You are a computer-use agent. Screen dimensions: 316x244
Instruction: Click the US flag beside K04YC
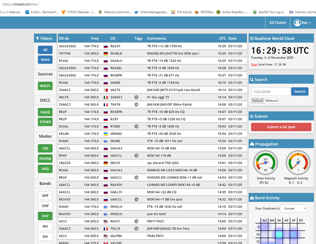pos(106,222)
